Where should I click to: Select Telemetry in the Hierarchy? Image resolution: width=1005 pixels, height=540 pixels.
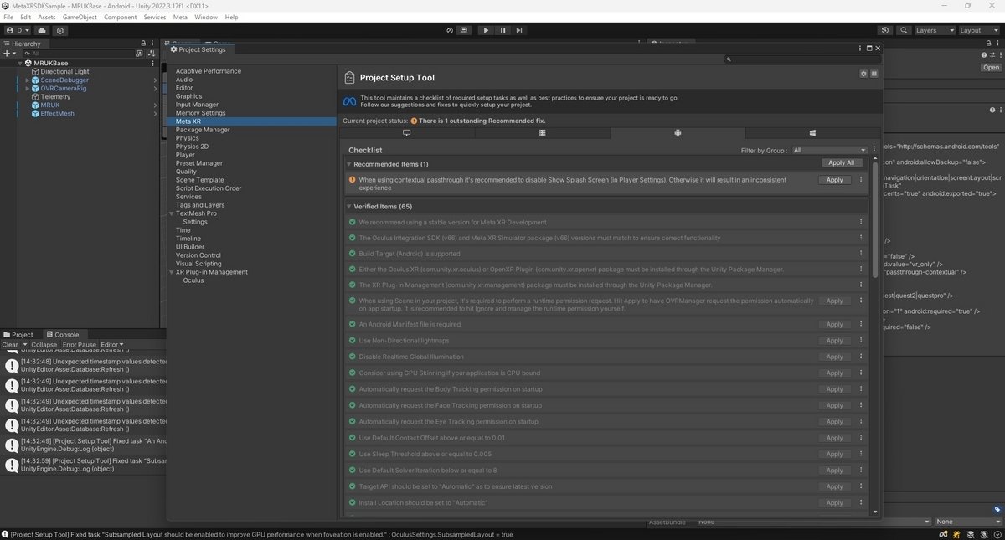coord(55,96)
